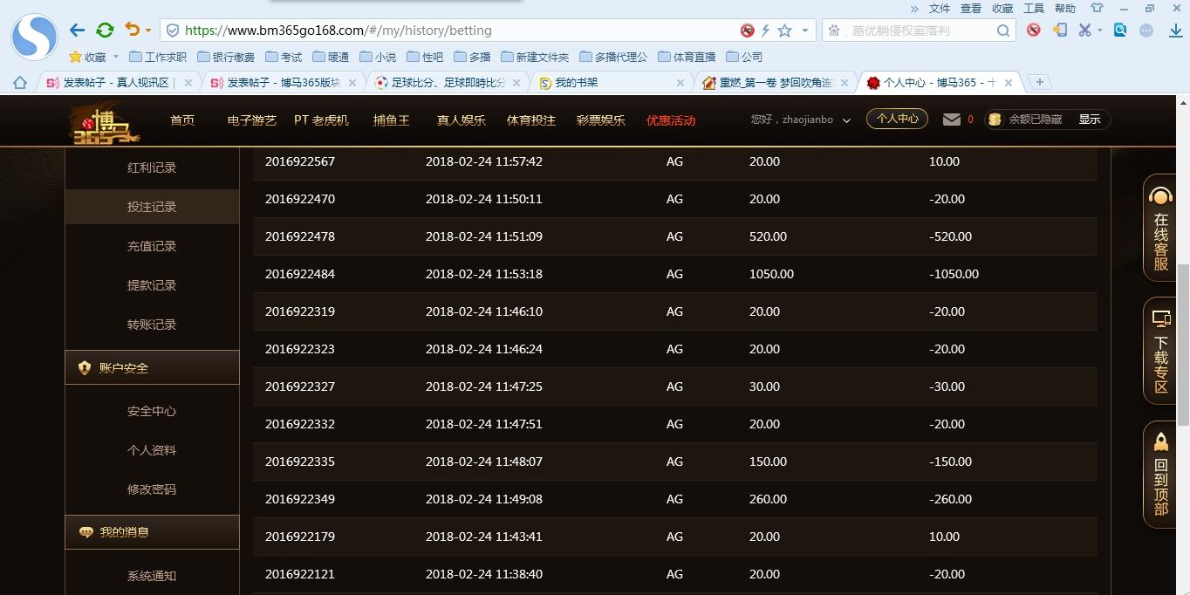Open 电子游艺 in site navigation
The width and height of the screenshot is (1190, 595).
click(x=251, y=120)
